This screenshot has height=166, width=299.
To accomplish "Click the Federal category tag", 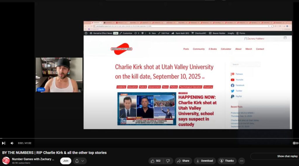I will 142,87.
